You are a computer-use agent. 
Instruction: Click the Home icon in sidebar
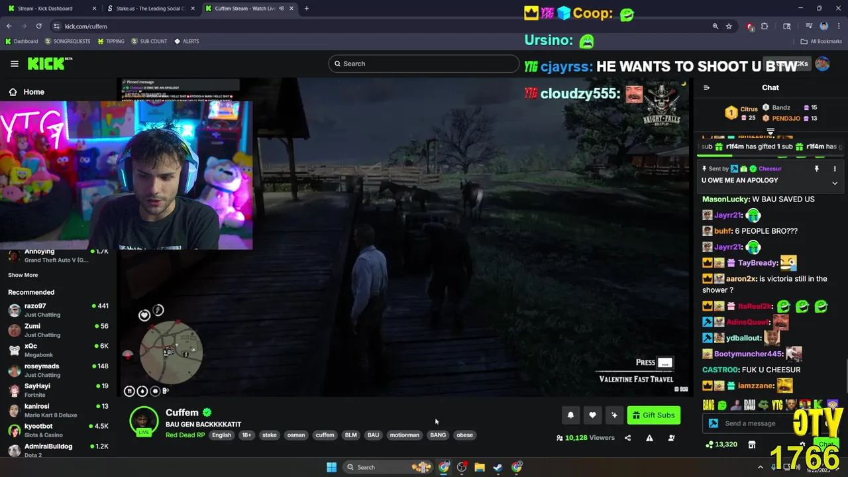(x=13, y=92)
